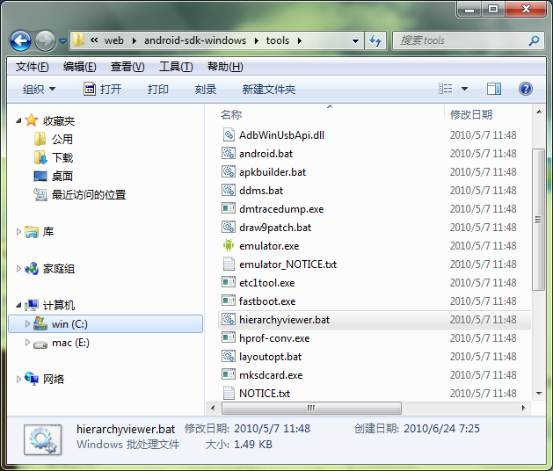553x471 pixels.
Task: Open address bar history dropdown arrow
Action: pos(355,41)
